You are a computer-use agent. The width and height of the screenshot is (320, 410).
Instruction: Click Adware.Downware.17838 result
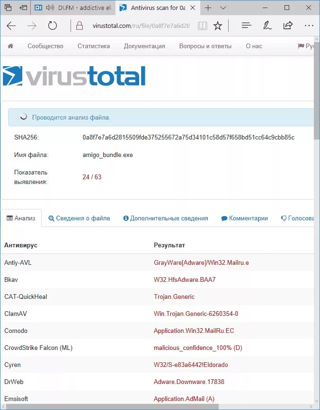point(189,382)
